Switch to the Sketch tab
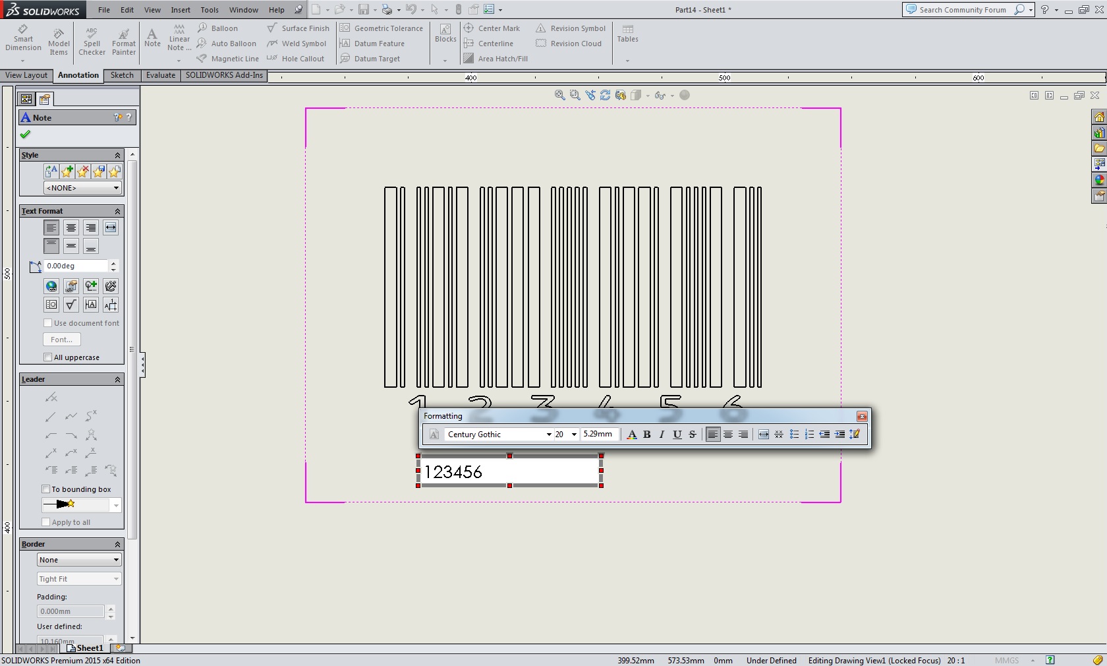The height and width of the screenshot is (666, 1107). tap(122, 75)
